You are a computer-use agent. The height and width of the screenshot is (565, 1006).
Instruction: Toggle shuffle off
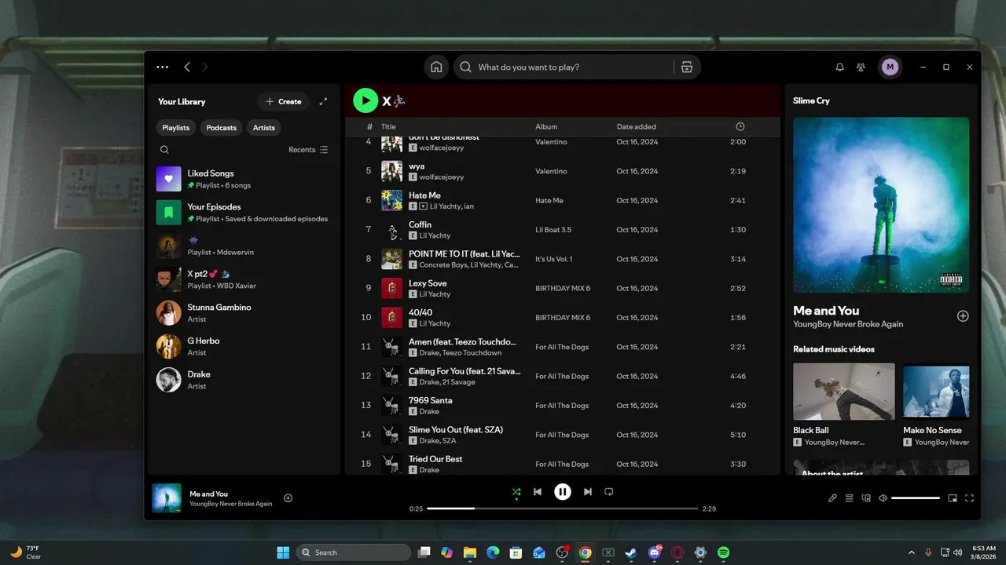click(x=516, y=492)
